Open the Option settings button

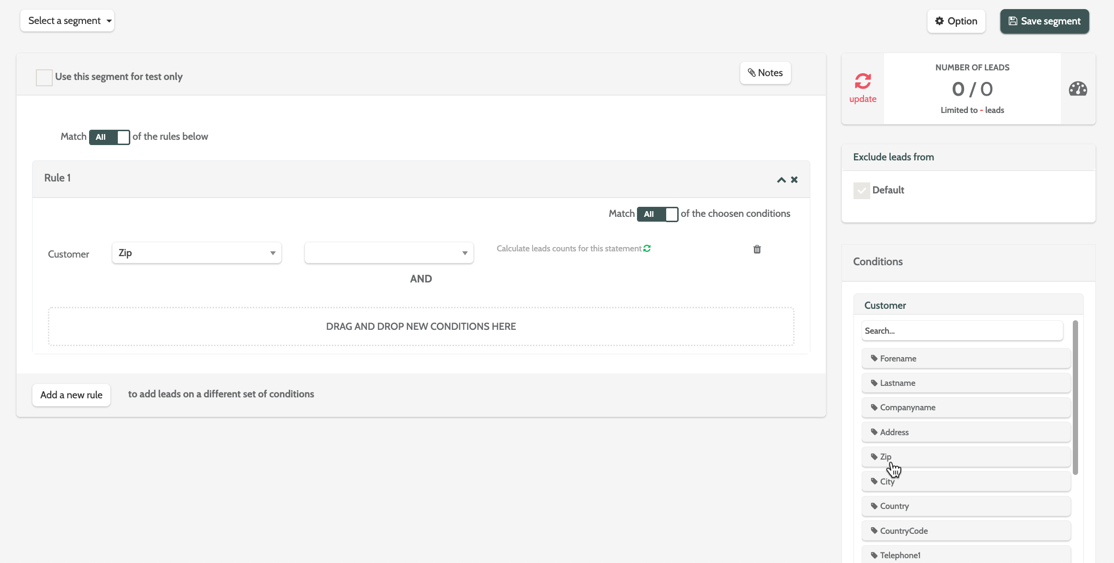pos(956,21)
